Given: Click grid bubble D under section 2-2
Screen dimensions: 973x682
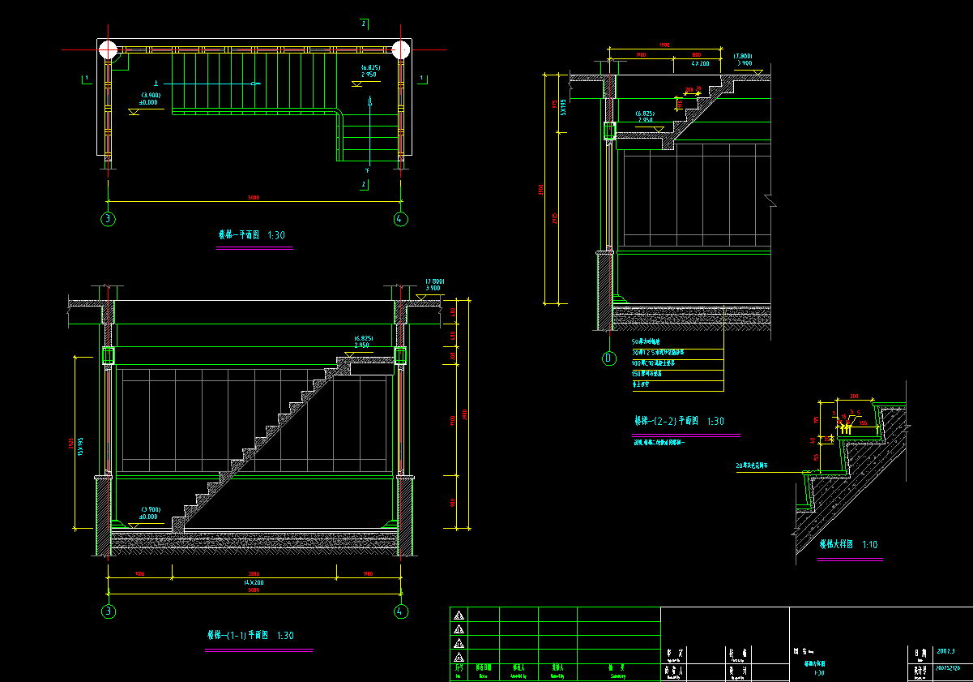Looking at the screenshot, I should (x=608, y=358).
